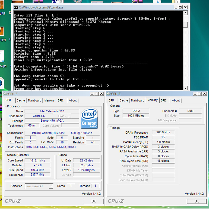Click the cmd.exe title bar icon

16,7
